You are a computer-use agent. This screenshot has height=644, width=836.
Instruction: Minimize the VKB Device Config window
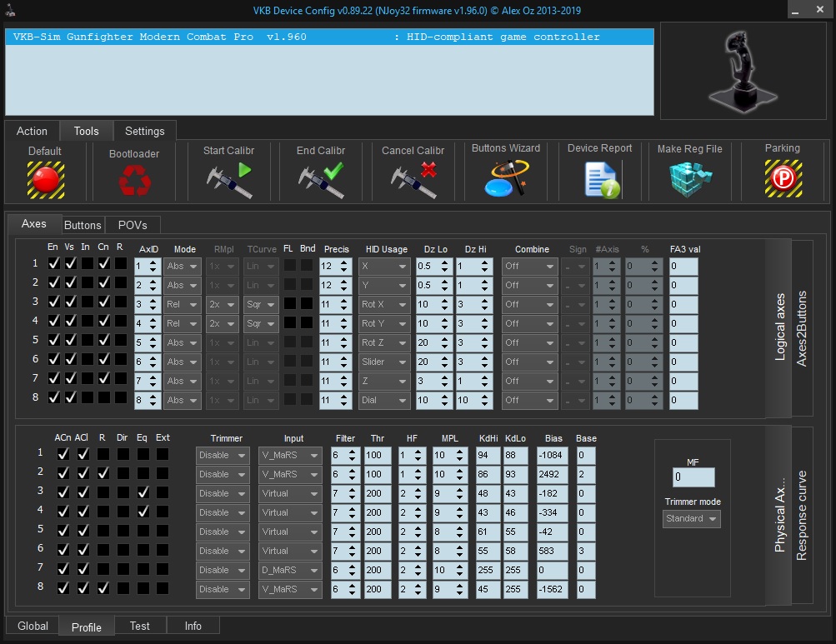click(x=795, y=10)
